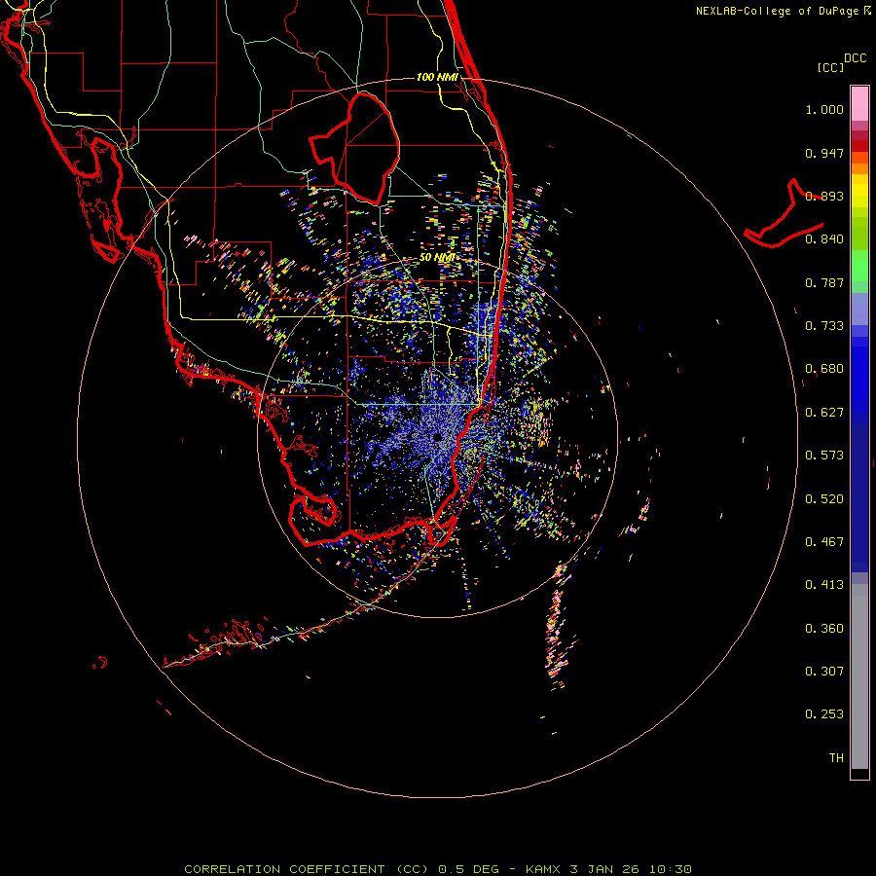Viewport: 876px width, 876px height.
Task: Click the 1.000 legend value
Action: click(x=824, y=109)
